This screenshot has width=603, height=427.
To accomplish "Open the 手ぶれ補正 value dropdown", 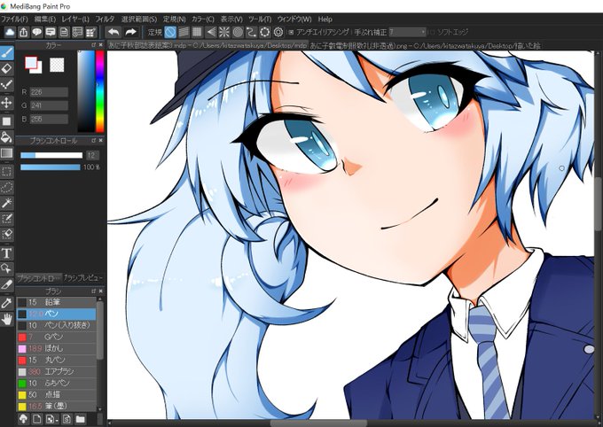I will (x=408, y=32).
